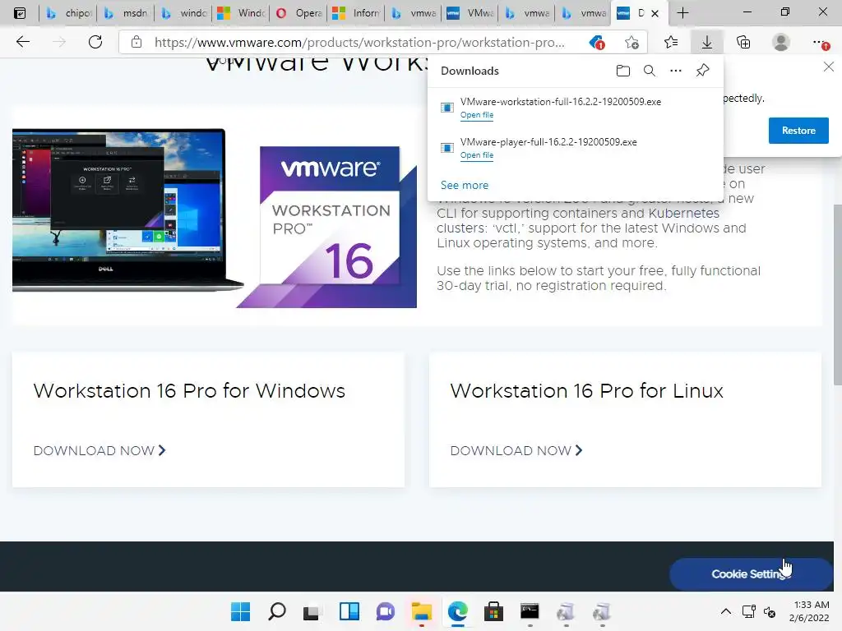
Task: Open the tab actions menu icon
Action: 20,13
